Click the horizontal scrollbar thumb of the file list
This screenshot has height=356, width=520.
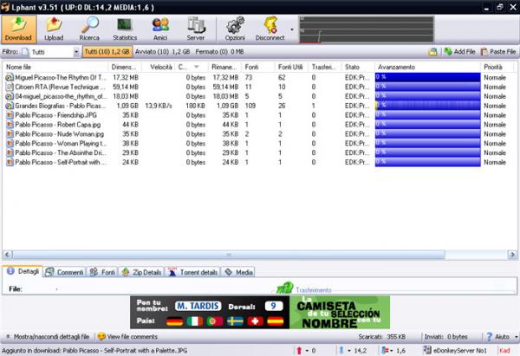tap(229, 255)
